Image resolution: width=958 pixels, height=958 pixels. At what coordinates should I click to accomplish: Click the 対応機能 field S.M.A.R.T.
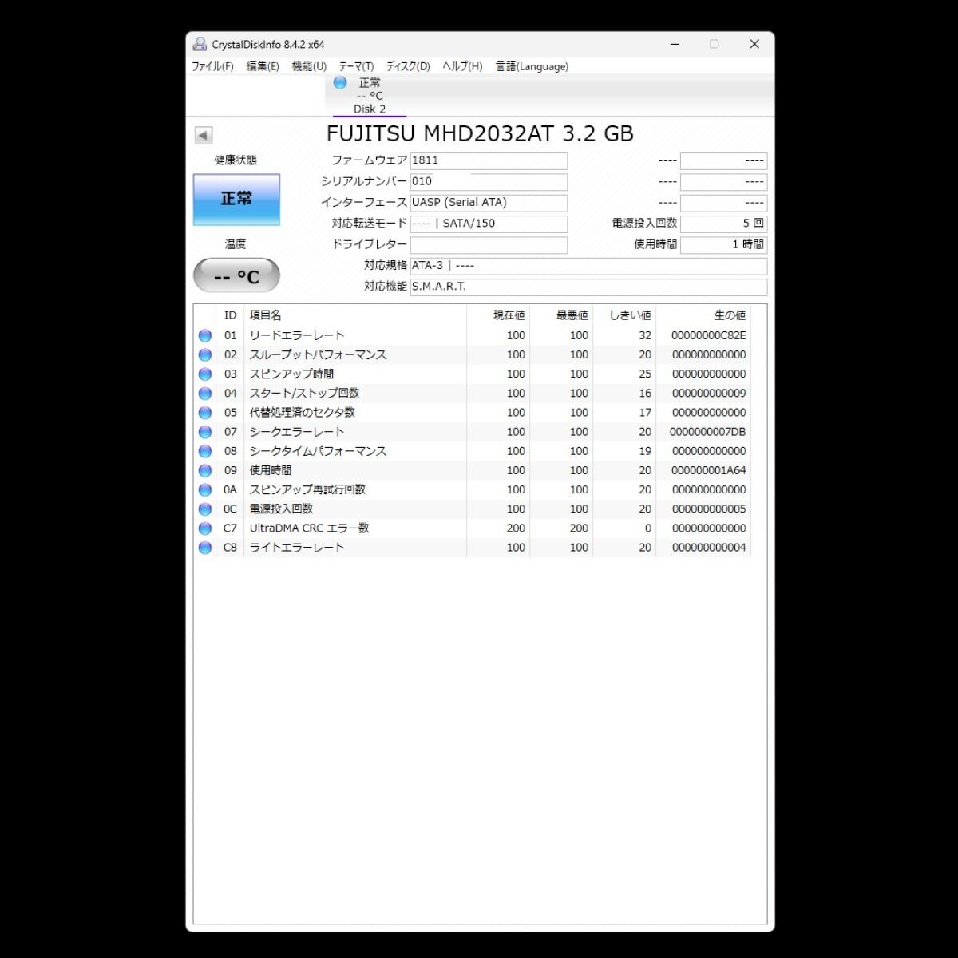point(588,287)
